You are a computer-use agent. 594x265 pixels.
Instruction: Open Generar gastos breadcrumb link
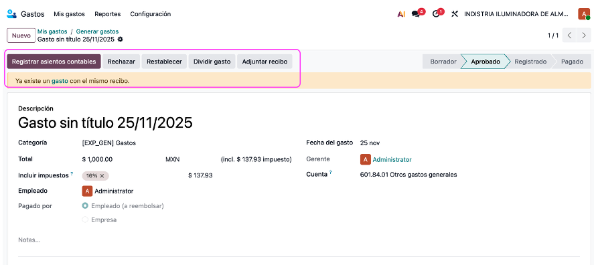97,32
